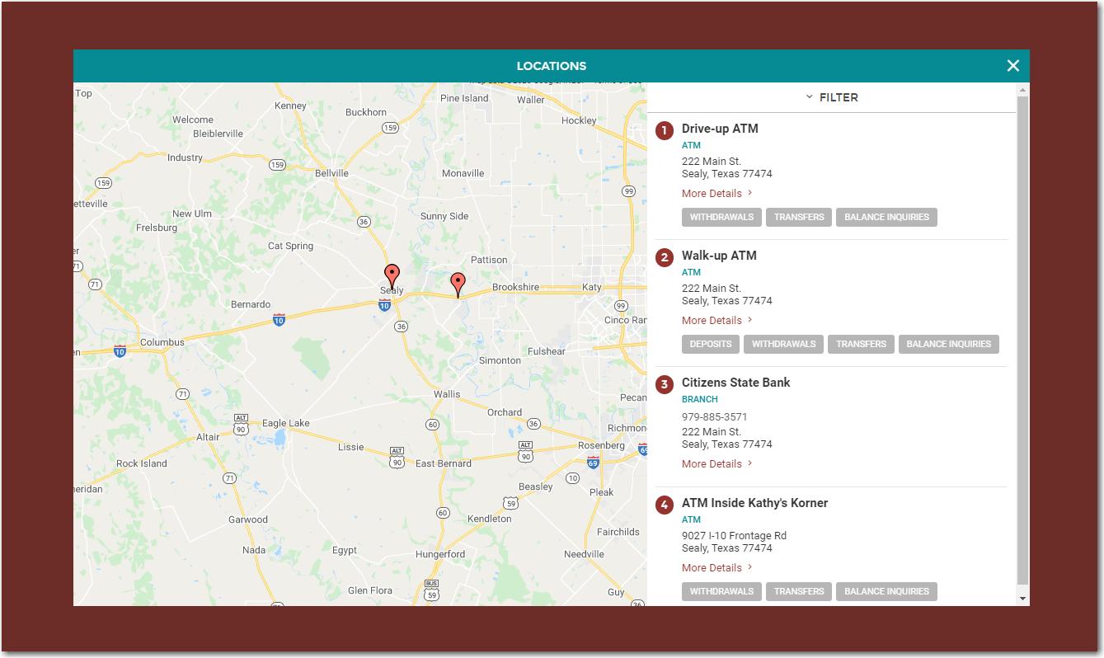
Task: Click TRANSFERS tag under Drive-up ATM
Action: pos(799,217)
